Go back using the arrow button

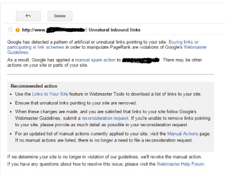[x=28, y=16]
